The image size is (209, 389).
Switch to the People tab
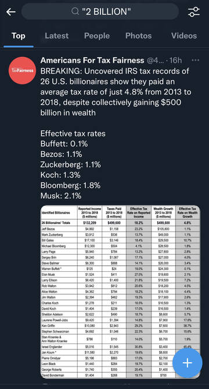pyautogui.click(x=97, y=36)
